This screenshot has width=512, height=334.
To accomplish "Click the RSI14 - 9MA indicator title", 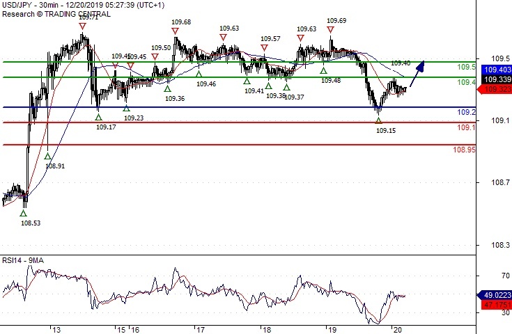I will pyautogui.click(x=23, y=260).
